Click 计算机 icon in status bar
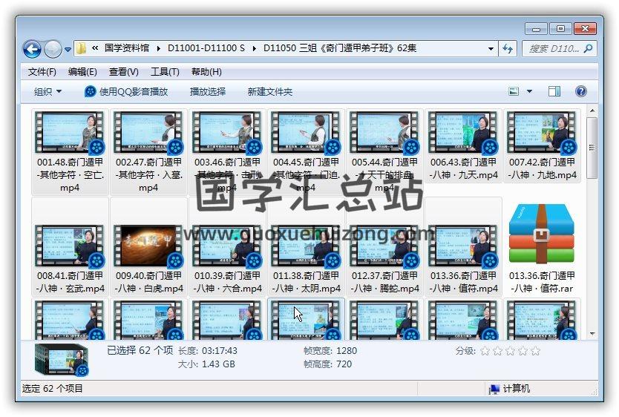 (494, 389)
